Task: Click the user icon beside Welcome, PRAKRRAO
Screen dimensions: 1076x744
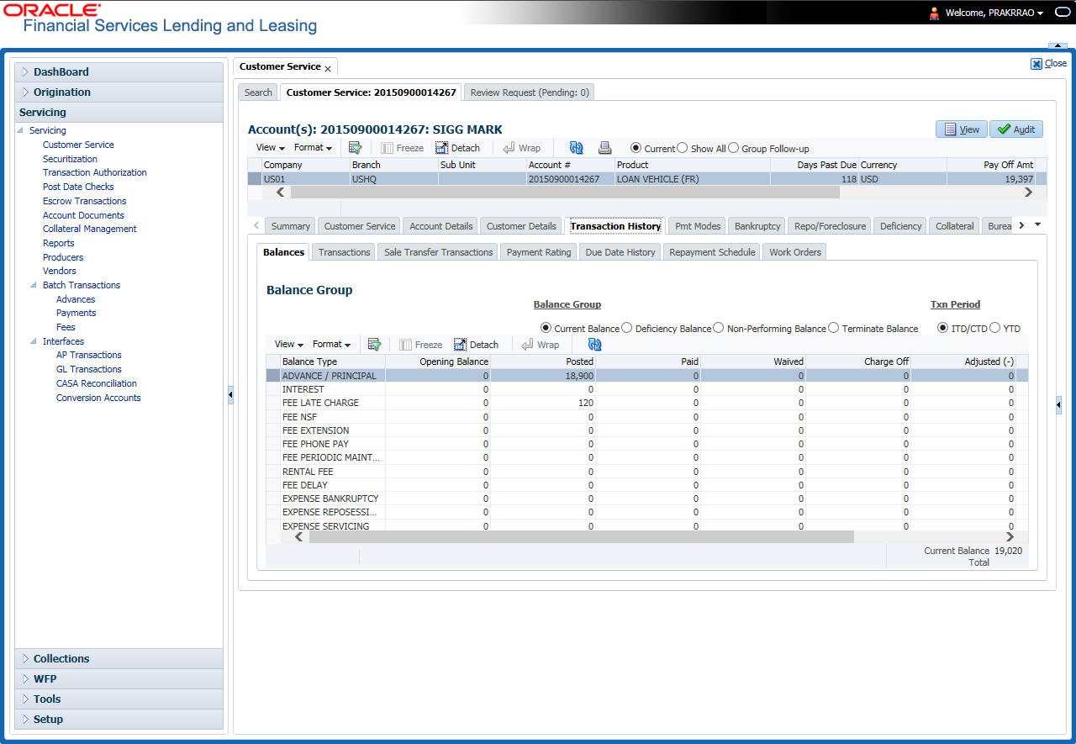Action: 934,13
